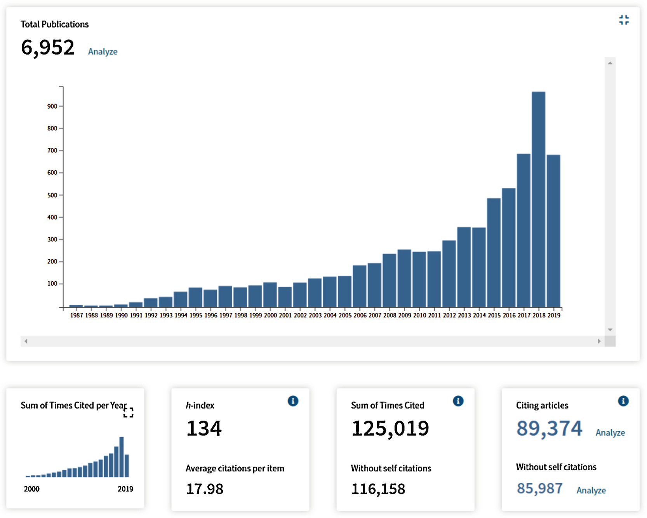647x518 pixels.
Task: Click the 2006 bar in publications chart
Action: (x=360, y=286)
